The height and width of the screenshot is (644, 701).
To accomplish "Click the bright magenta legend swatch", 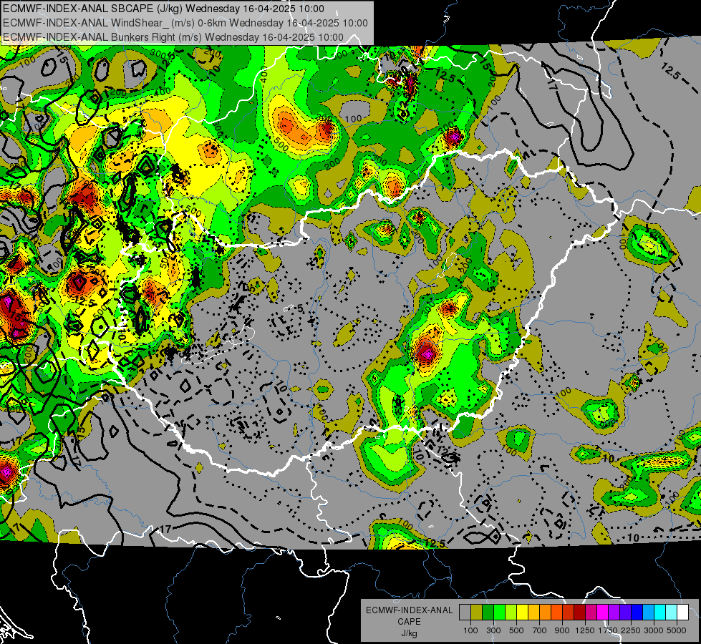I will [x=603, y=612].
